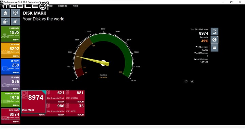Select the Disk Mark sidebar tile 8974
The image size is (245, 129).
tap(11, 114)
